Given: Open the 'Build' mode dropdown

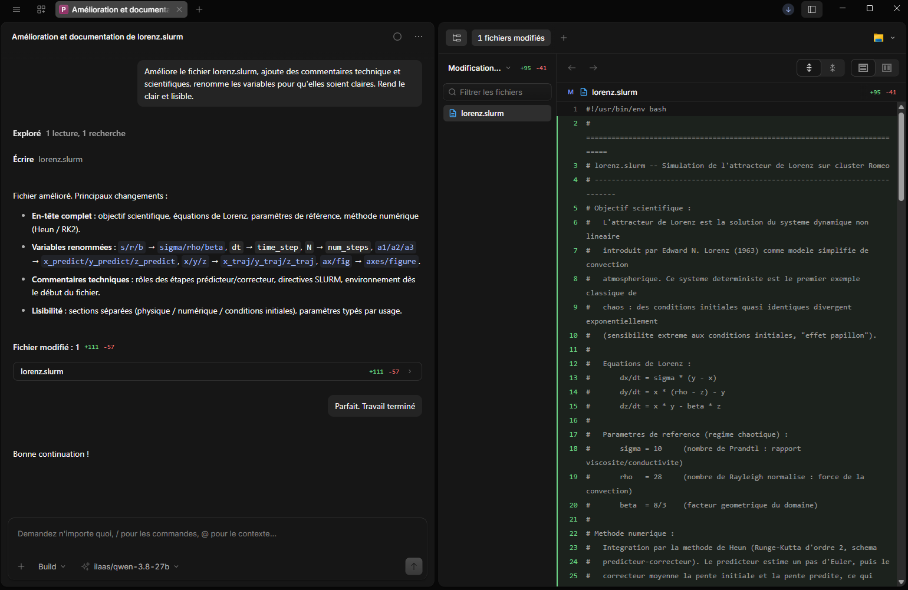Looking at the screenshot, I should 52,566.
